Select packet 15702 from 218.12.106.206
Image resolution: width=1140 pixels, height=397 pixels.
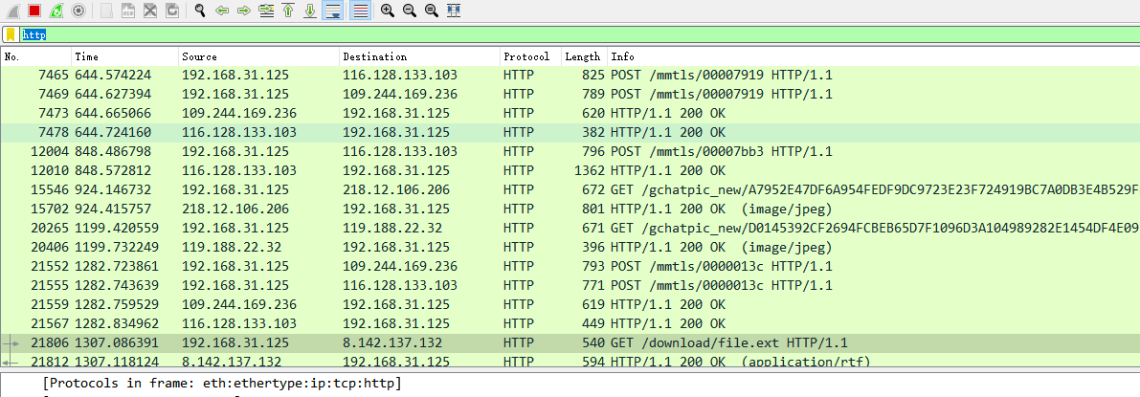(570, 209)
